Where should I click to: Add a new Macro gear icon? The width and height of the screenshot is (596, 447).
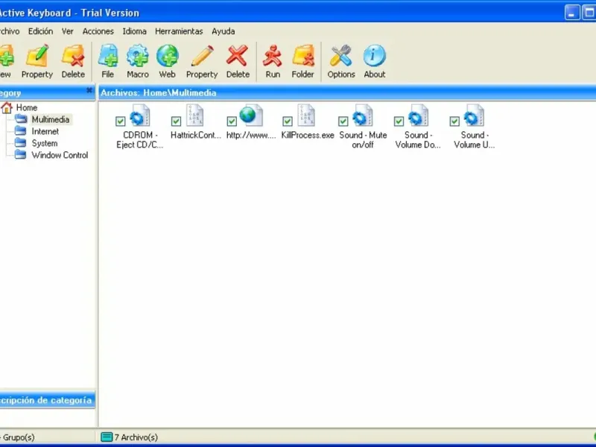pyautogui.click(x=138, y=56)
